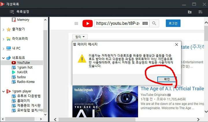Image resolution: width=208 pixels, height=122 pixels.
Task: Click the red YouTube icon in tree
Action: click(14, 63)
